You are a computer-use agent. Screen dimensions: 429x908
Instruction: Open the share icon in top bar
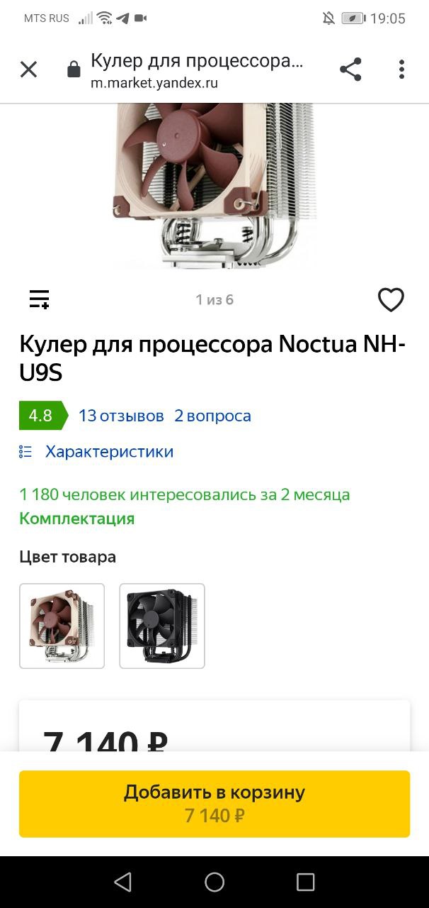coord(350,70)
